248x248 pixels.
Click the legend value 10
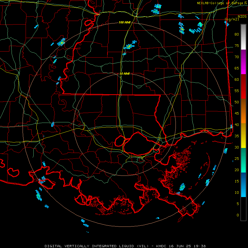[x=237, y=193]
